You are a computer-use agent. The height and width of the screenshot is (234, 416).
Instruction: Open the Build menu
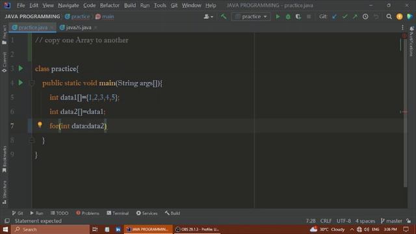[x=130, y=5]
